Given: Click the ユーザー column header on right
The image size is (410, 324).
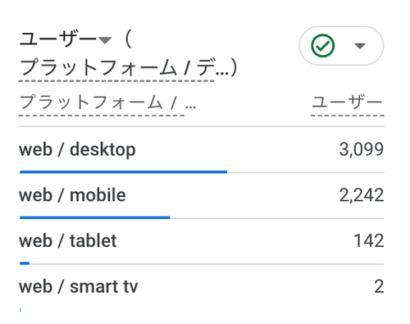Looking at the screenshot, I should [347, 102].
